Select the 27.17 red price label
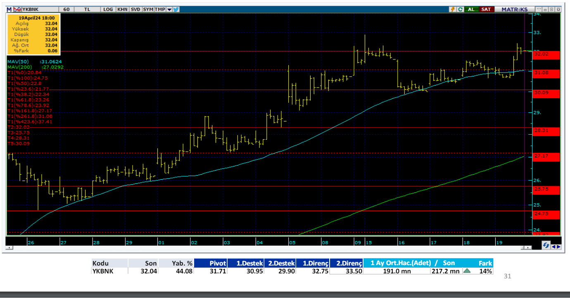The width and height of the screenshot is (570, 299). [546, 157]
